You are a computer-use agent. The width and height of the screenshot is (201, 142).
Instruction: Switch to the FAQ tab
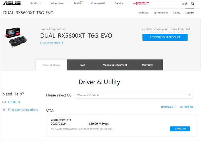(x=82, y=65)
